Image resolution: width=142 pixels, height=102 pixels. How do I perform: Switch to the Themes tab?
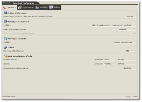pyautogui.click(x=55, y=7)
